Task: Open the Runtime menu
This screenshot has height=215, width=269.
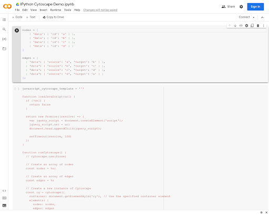Action: coord(56,10)
